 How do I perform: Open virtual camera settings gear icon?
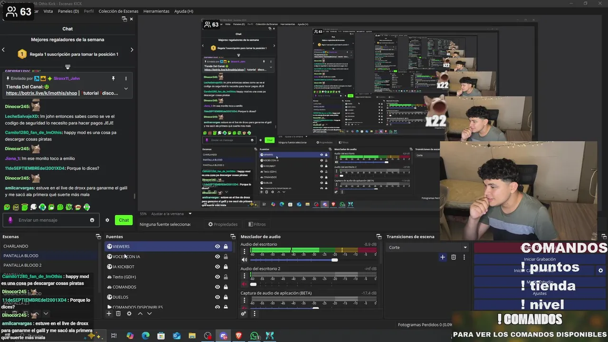click(x=600, y=270)
